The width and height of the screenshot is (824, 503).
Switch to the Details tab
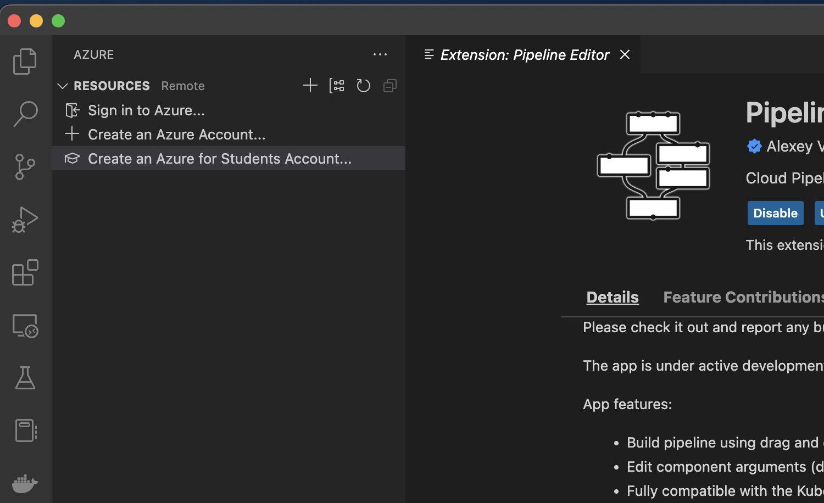[613, 297]
